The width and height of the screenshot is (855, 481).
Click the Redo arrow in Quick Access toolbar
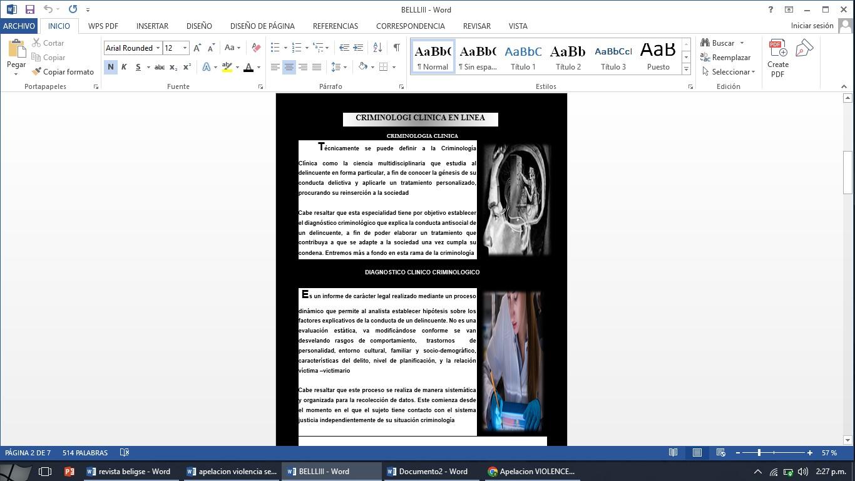point(73,9)
